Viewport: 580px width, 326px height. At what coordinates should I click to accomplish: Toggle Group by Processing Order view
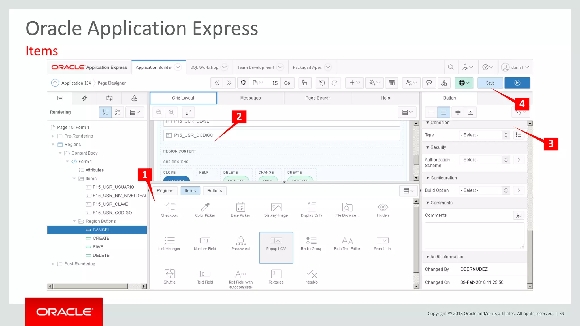pos(105,112)
